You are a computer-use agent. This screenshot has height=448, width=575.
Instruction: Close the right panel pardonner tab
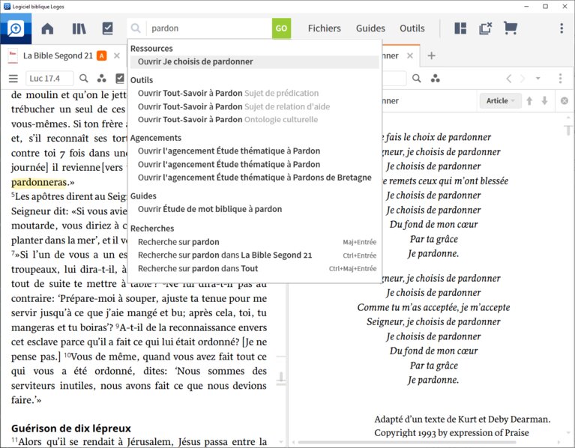[x=410, y=55]
